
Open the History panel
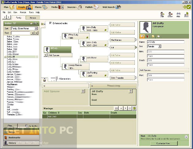point(21,143)
